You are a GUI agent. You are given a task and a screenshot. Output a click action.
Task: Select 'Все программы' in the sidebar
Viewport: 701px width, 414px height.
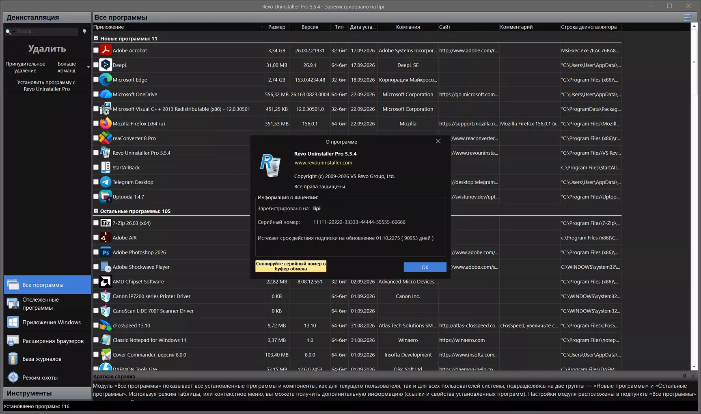pos(47,285)
